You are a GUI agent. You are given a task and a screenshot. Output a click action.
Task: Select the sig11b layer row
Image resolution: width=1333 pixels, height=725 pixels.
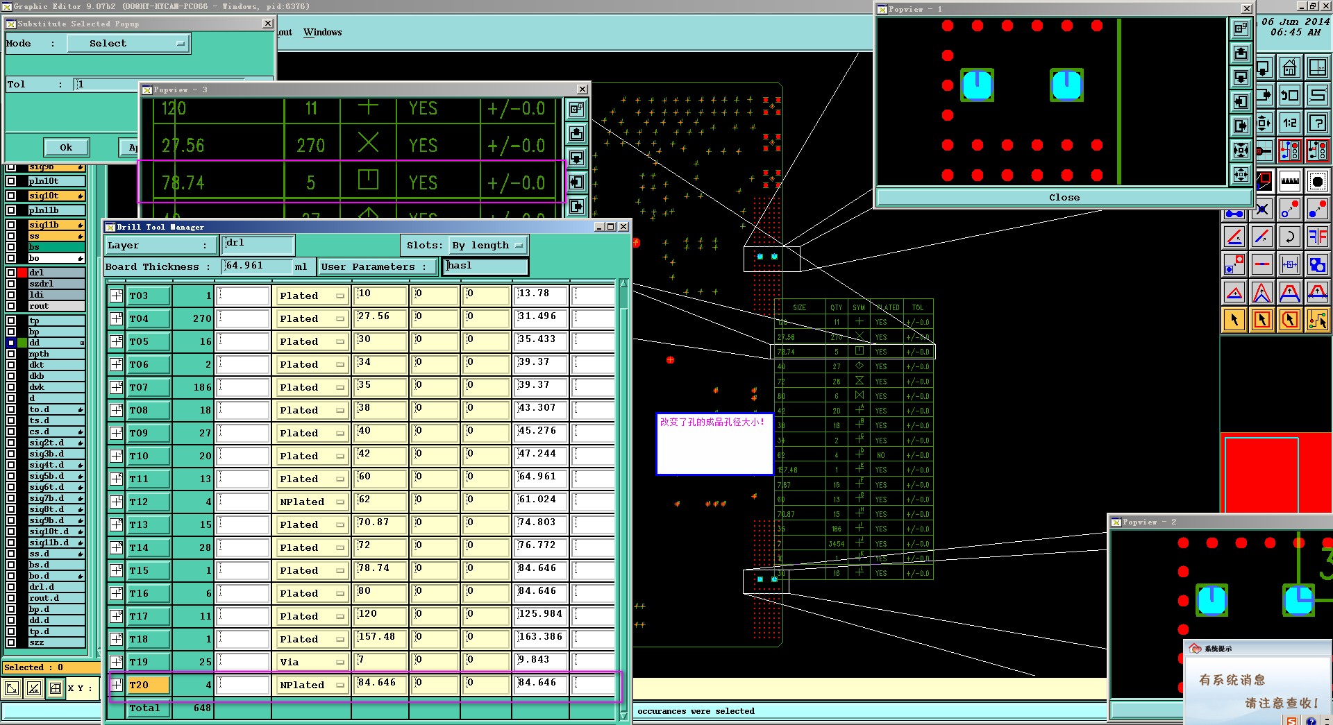[56, 225]
